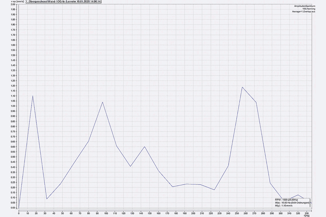Click the M(x): 16.00 Hz marker readout
This screenshot has width=326, height=217.
[292, 202]
